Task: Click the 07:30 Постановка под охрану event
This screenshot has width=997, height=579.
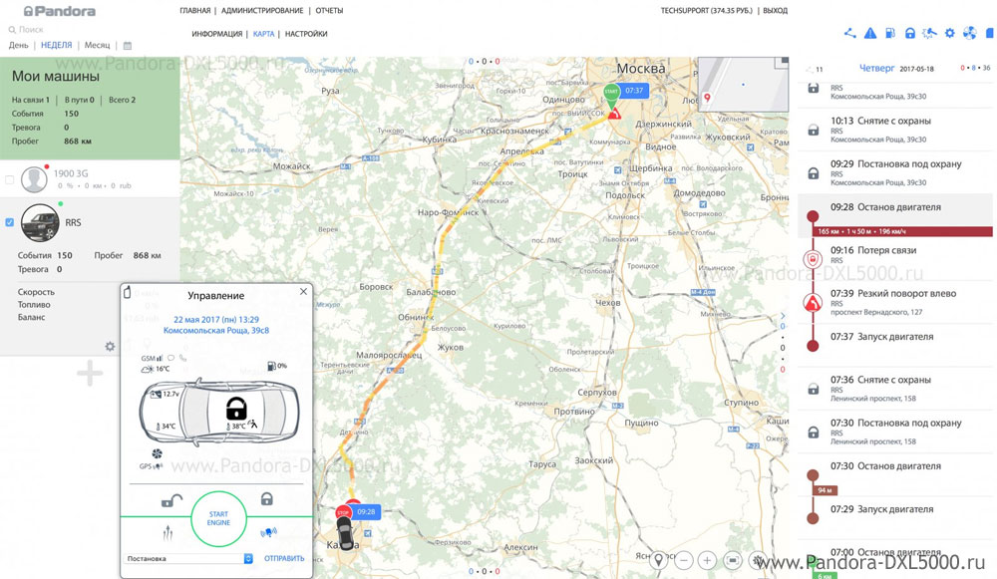Action: pos(895,432)
